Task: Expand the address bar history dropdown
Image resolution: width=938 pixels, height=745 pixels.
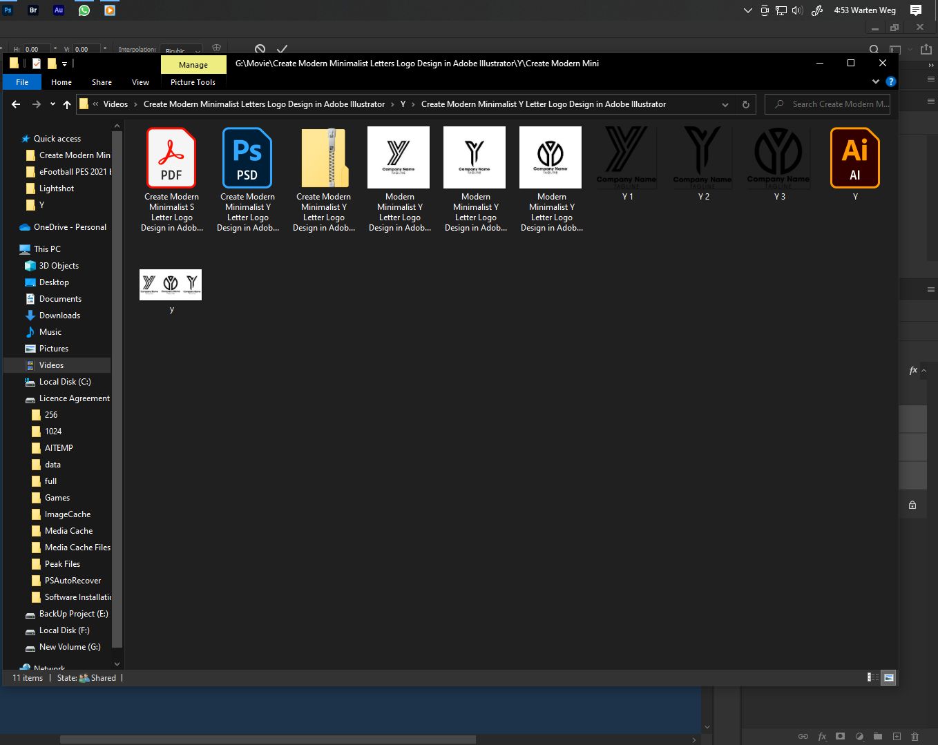Action: point(725,104)
